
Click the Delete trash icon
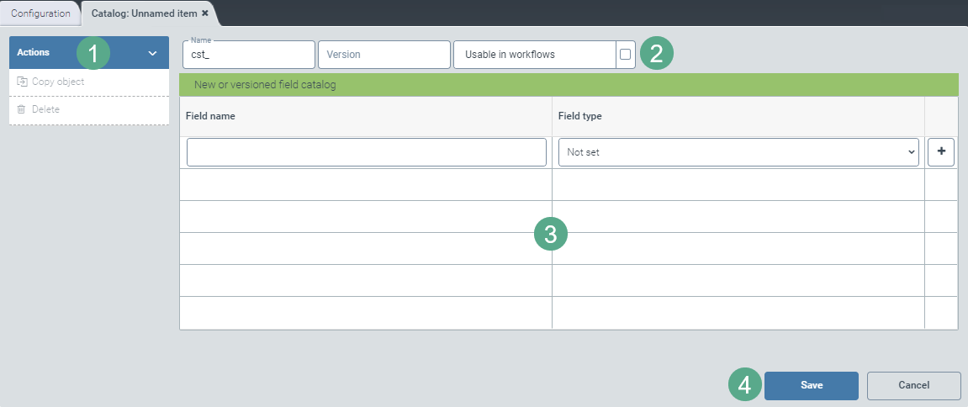[23, 109]
